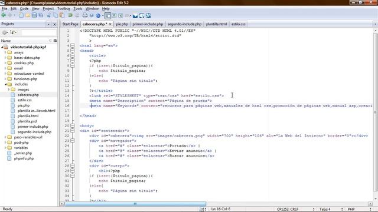Select phpinfo.php in project tree
The height and width of the screenshot is (212, 378).
tap(24, 158)
